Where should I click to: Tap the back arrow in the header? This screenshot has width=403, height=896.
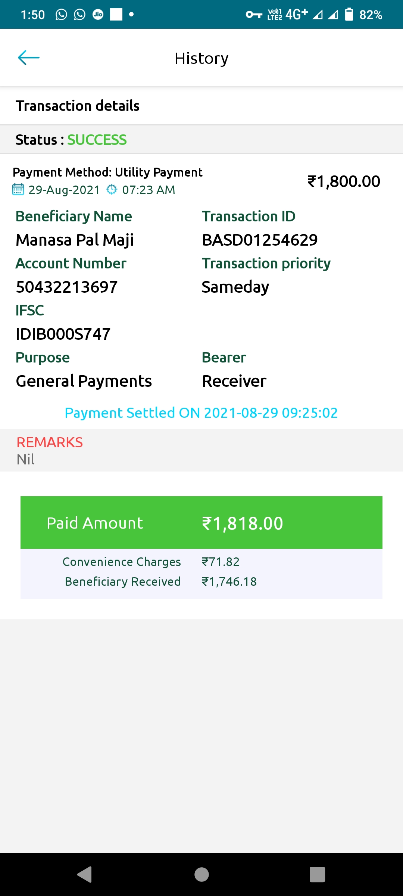coord(29,58)
